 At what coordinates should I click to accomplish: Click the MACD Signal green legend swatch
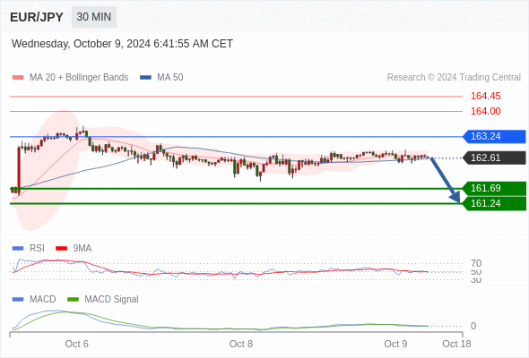coord(73,300)
